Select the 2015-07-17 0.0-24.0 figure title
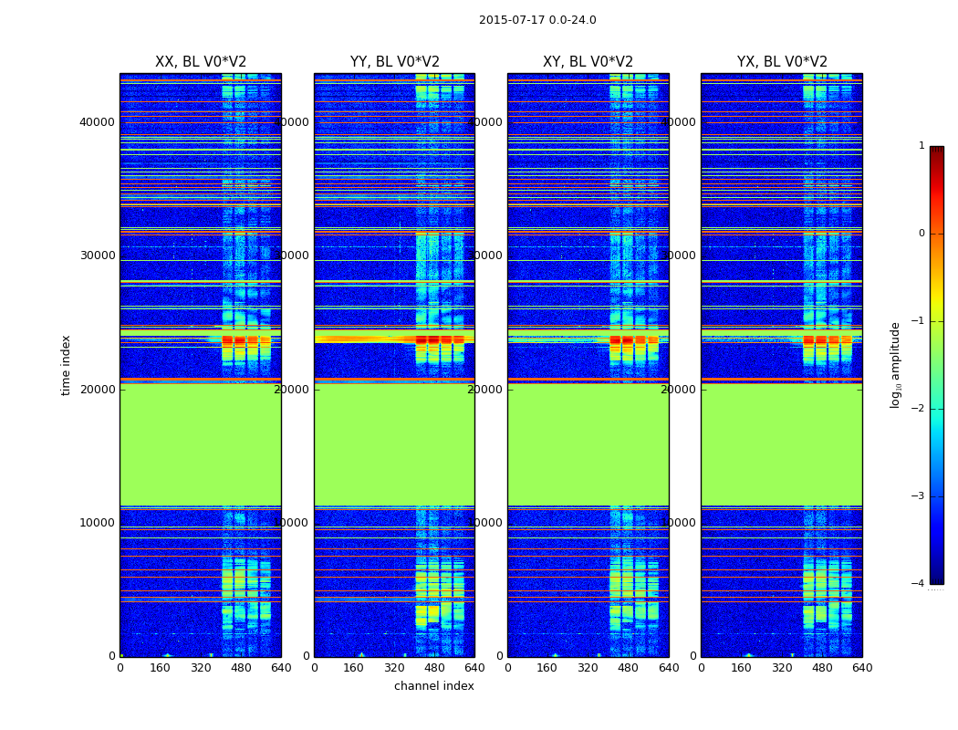 (x=537, y=19)
